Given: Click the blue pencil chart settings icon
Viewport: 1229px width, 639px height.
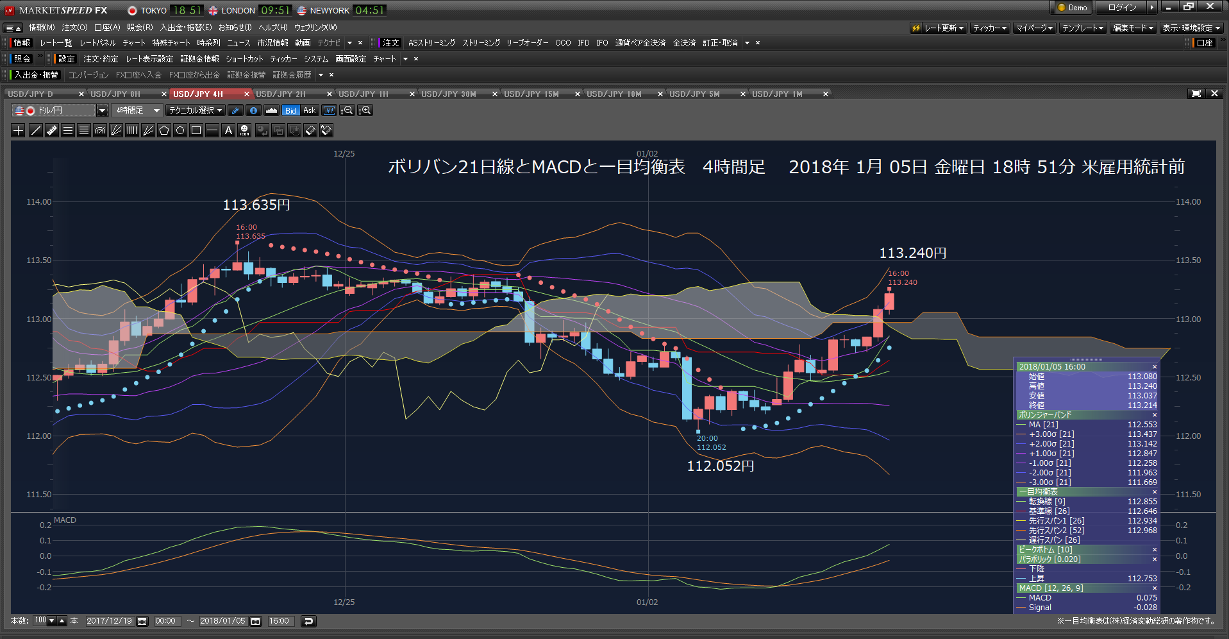Looking at the screenshot, I should [235, 110].
